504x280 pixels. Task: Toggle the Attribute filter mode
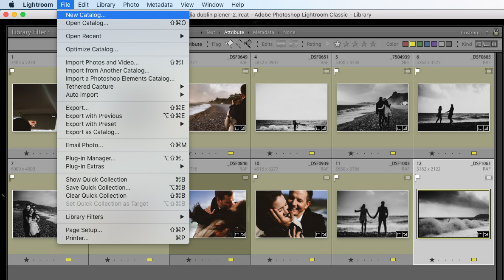[x=234, y=32]
